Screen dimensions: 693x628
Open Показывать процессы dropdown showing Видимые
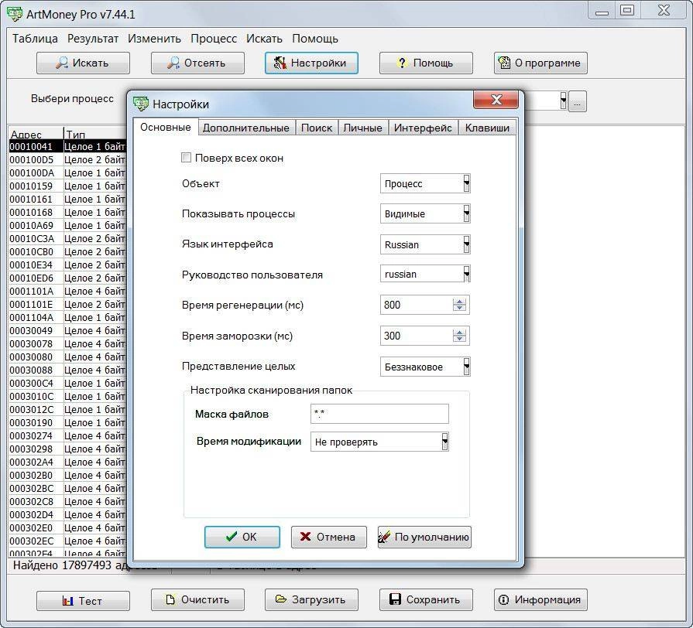[425, 213]
